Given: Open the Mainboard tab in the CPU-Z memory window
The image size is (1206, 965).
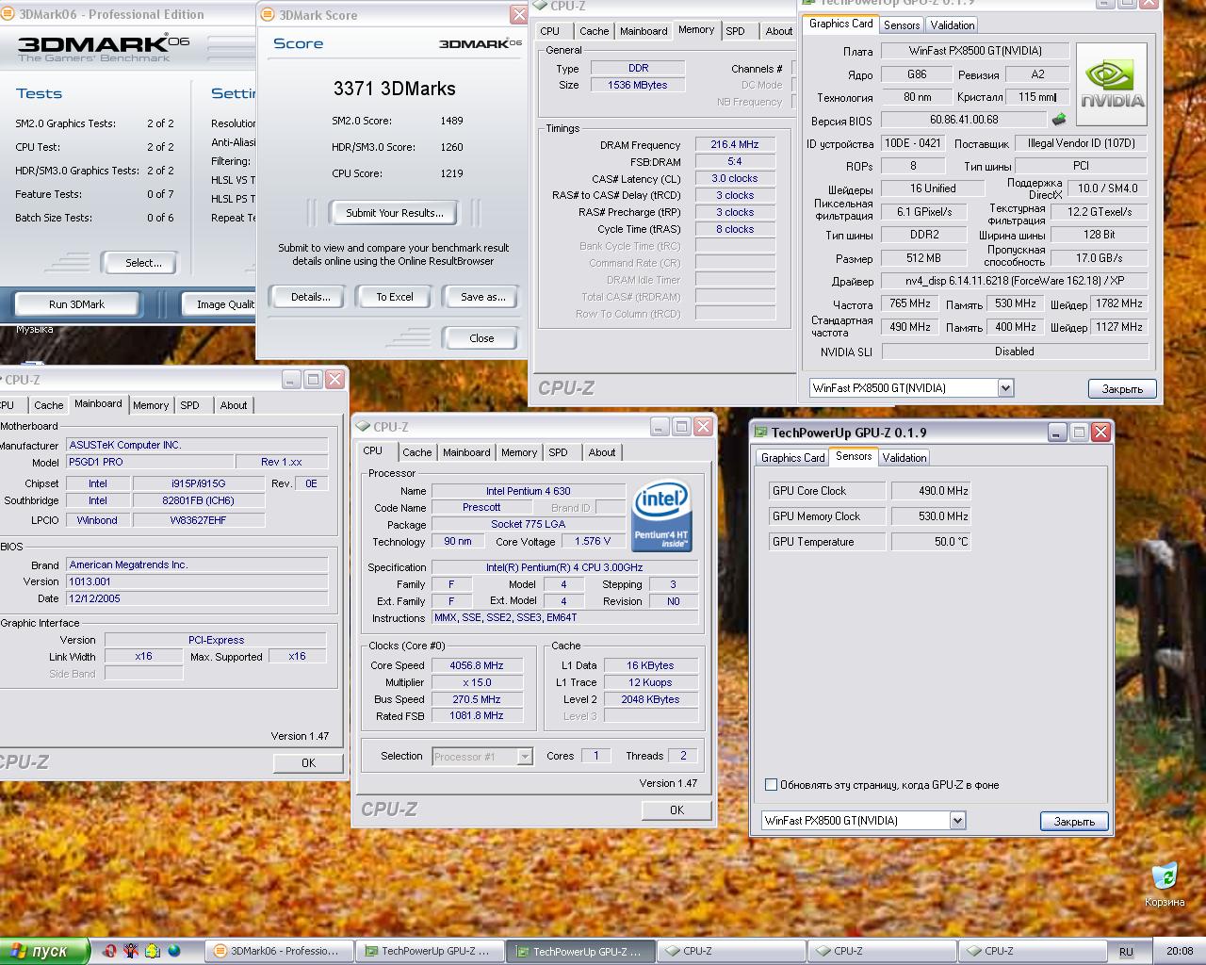Looking at the screenshot, I should [x=644, y=31].
